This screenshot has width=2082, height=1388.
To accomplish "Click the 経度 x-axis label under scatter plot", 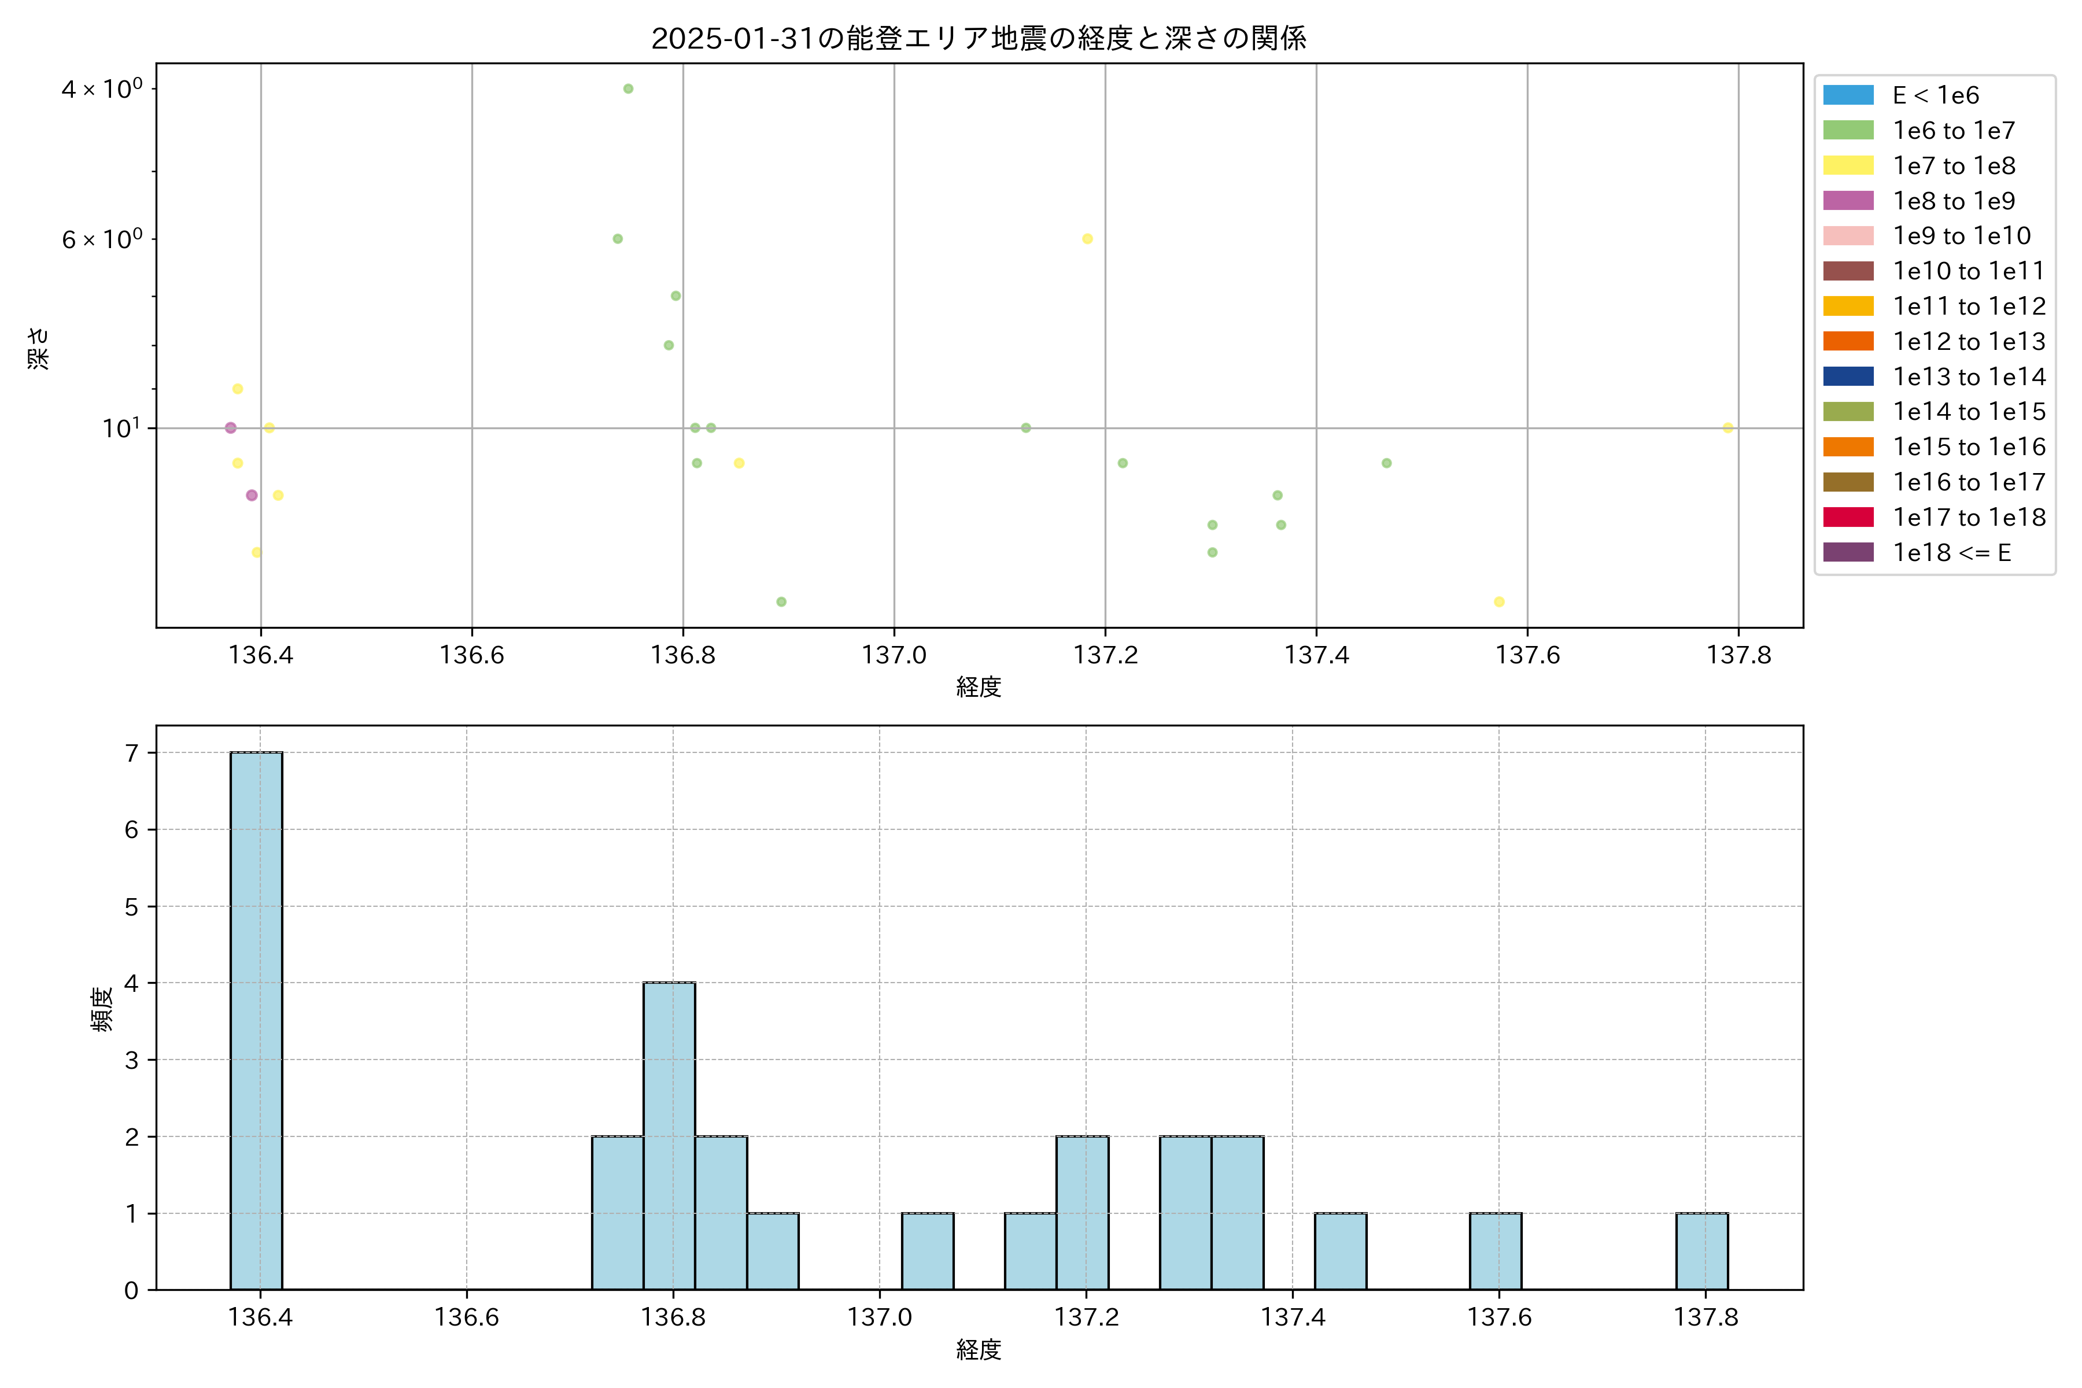I will [x=978, y=687].
